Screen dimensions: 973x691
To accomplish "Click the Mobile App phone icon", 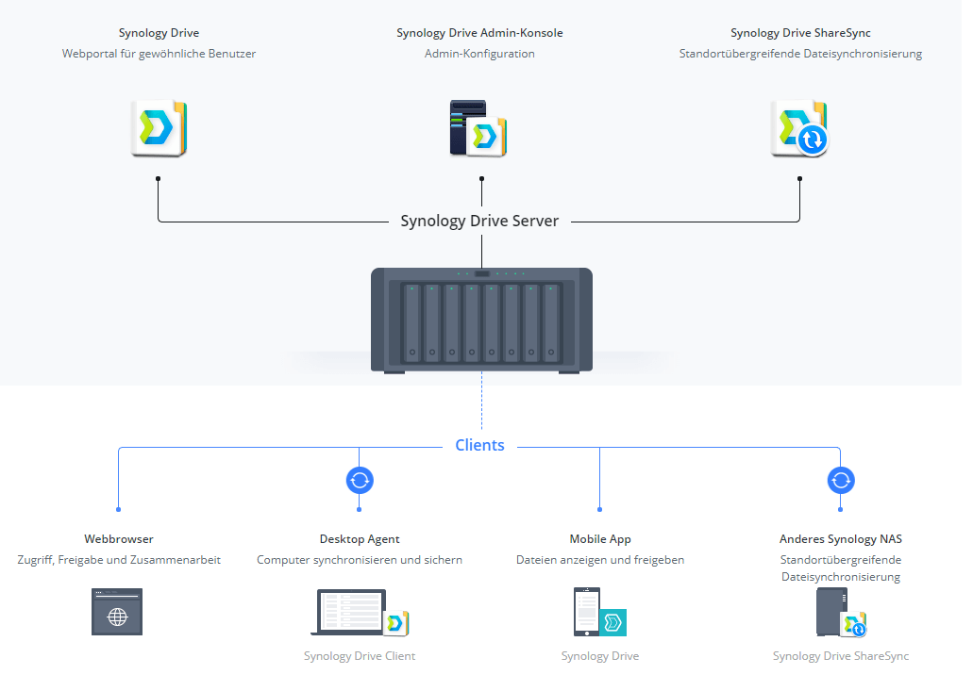I will pyautogui.click(x=600, y=612).
